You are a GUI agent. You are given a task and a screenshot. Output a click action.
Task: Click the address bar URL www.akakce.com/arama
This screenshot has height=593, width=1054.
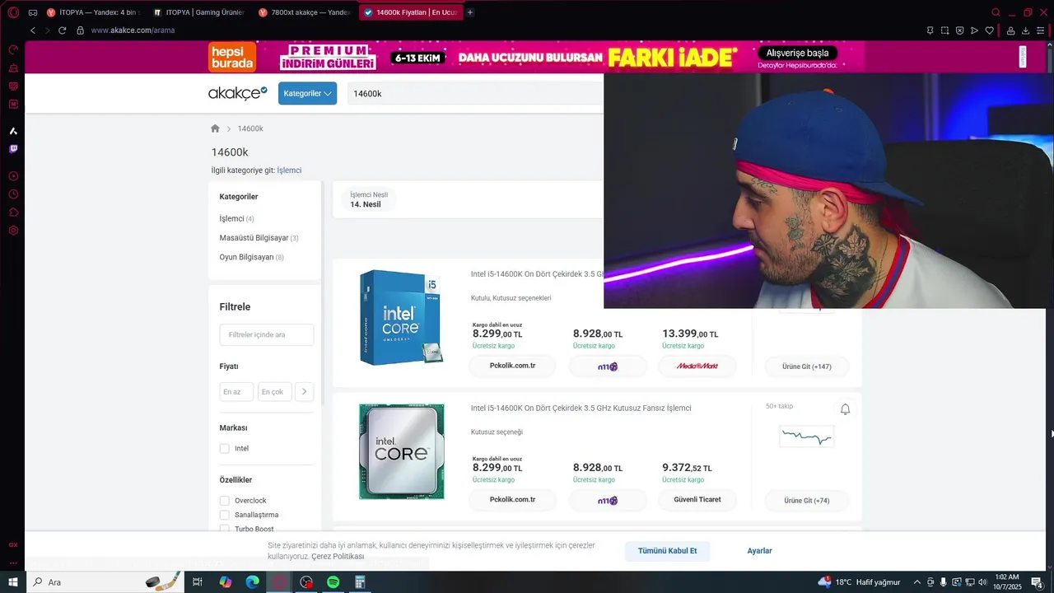tap(133, 30)
